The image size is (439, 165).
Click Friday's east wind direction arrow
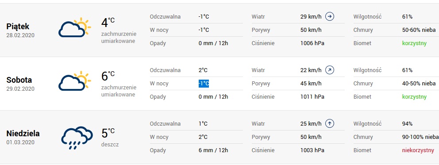pyautogui.click(x=330, y=16)
